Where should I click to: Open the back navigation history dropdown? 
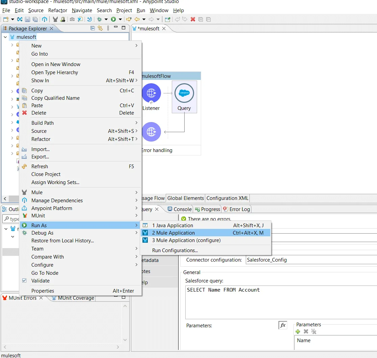click(x=144, y=19)
